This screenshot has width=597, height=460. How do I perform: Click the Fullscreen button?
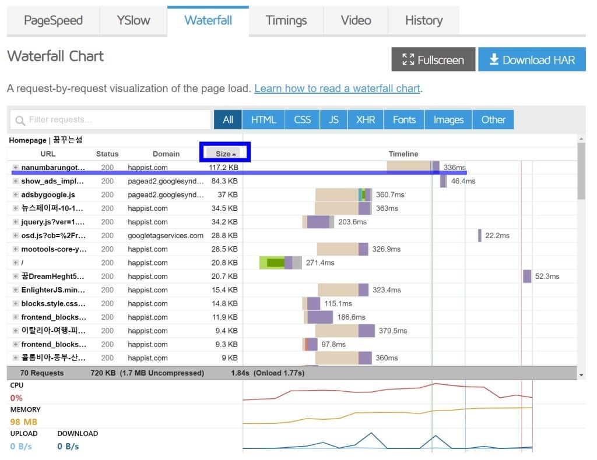click(x=433, y=60)
